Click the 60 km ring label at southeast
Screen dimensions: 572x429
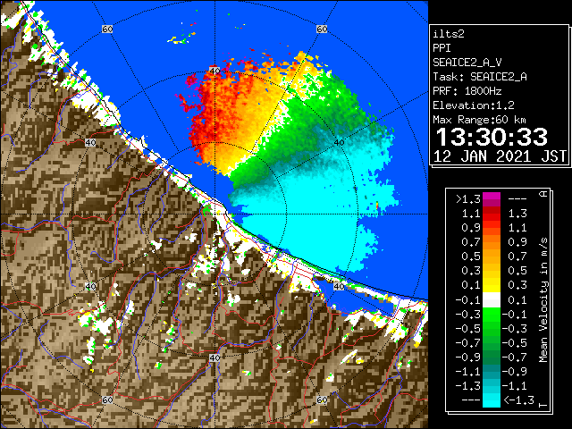click(x=322, y=400)
